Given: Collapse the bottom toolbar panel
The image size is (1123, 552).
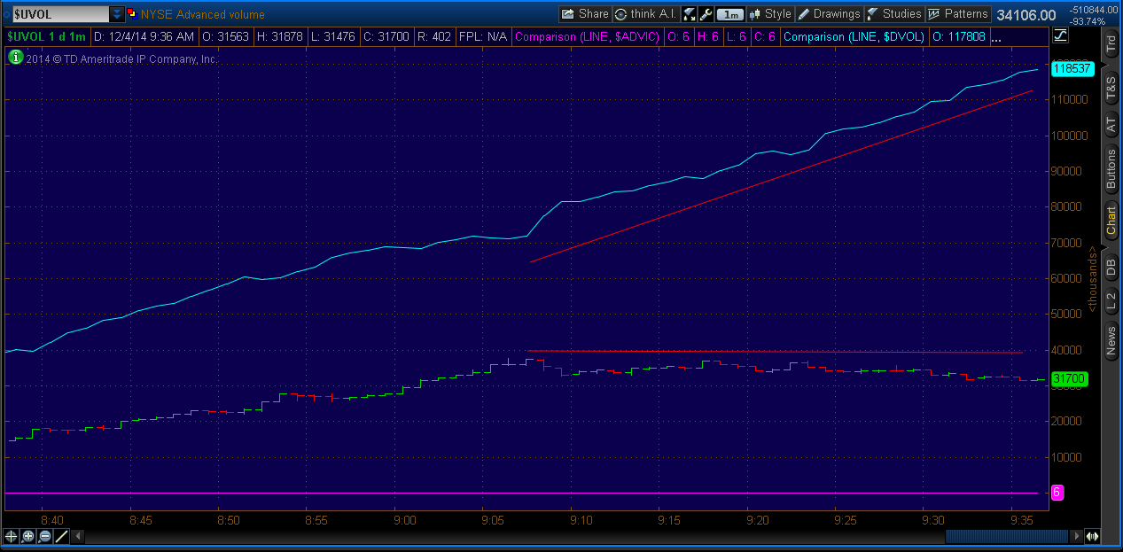Looking at the screenshot, I should pyautogui.click(x=78, y=536).
